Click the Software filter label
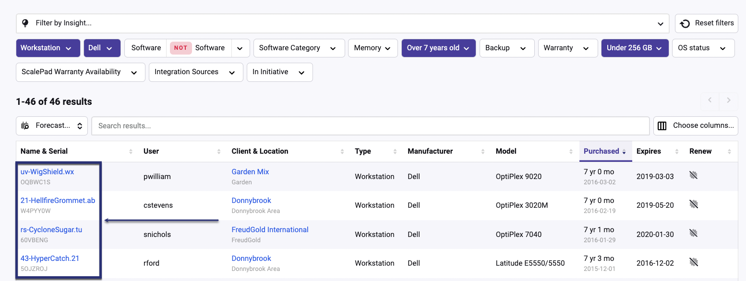The width and height of the screenshot is (746, 281). [x=146, y=48]
